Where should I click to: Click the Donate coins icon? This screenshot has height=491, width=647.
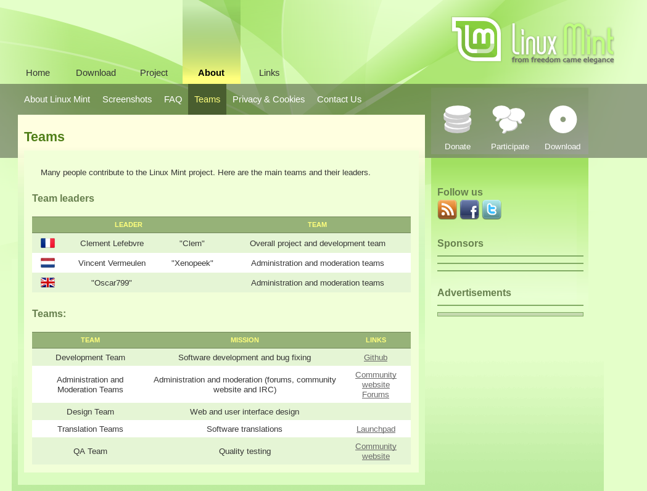click(x=457, y=120)
